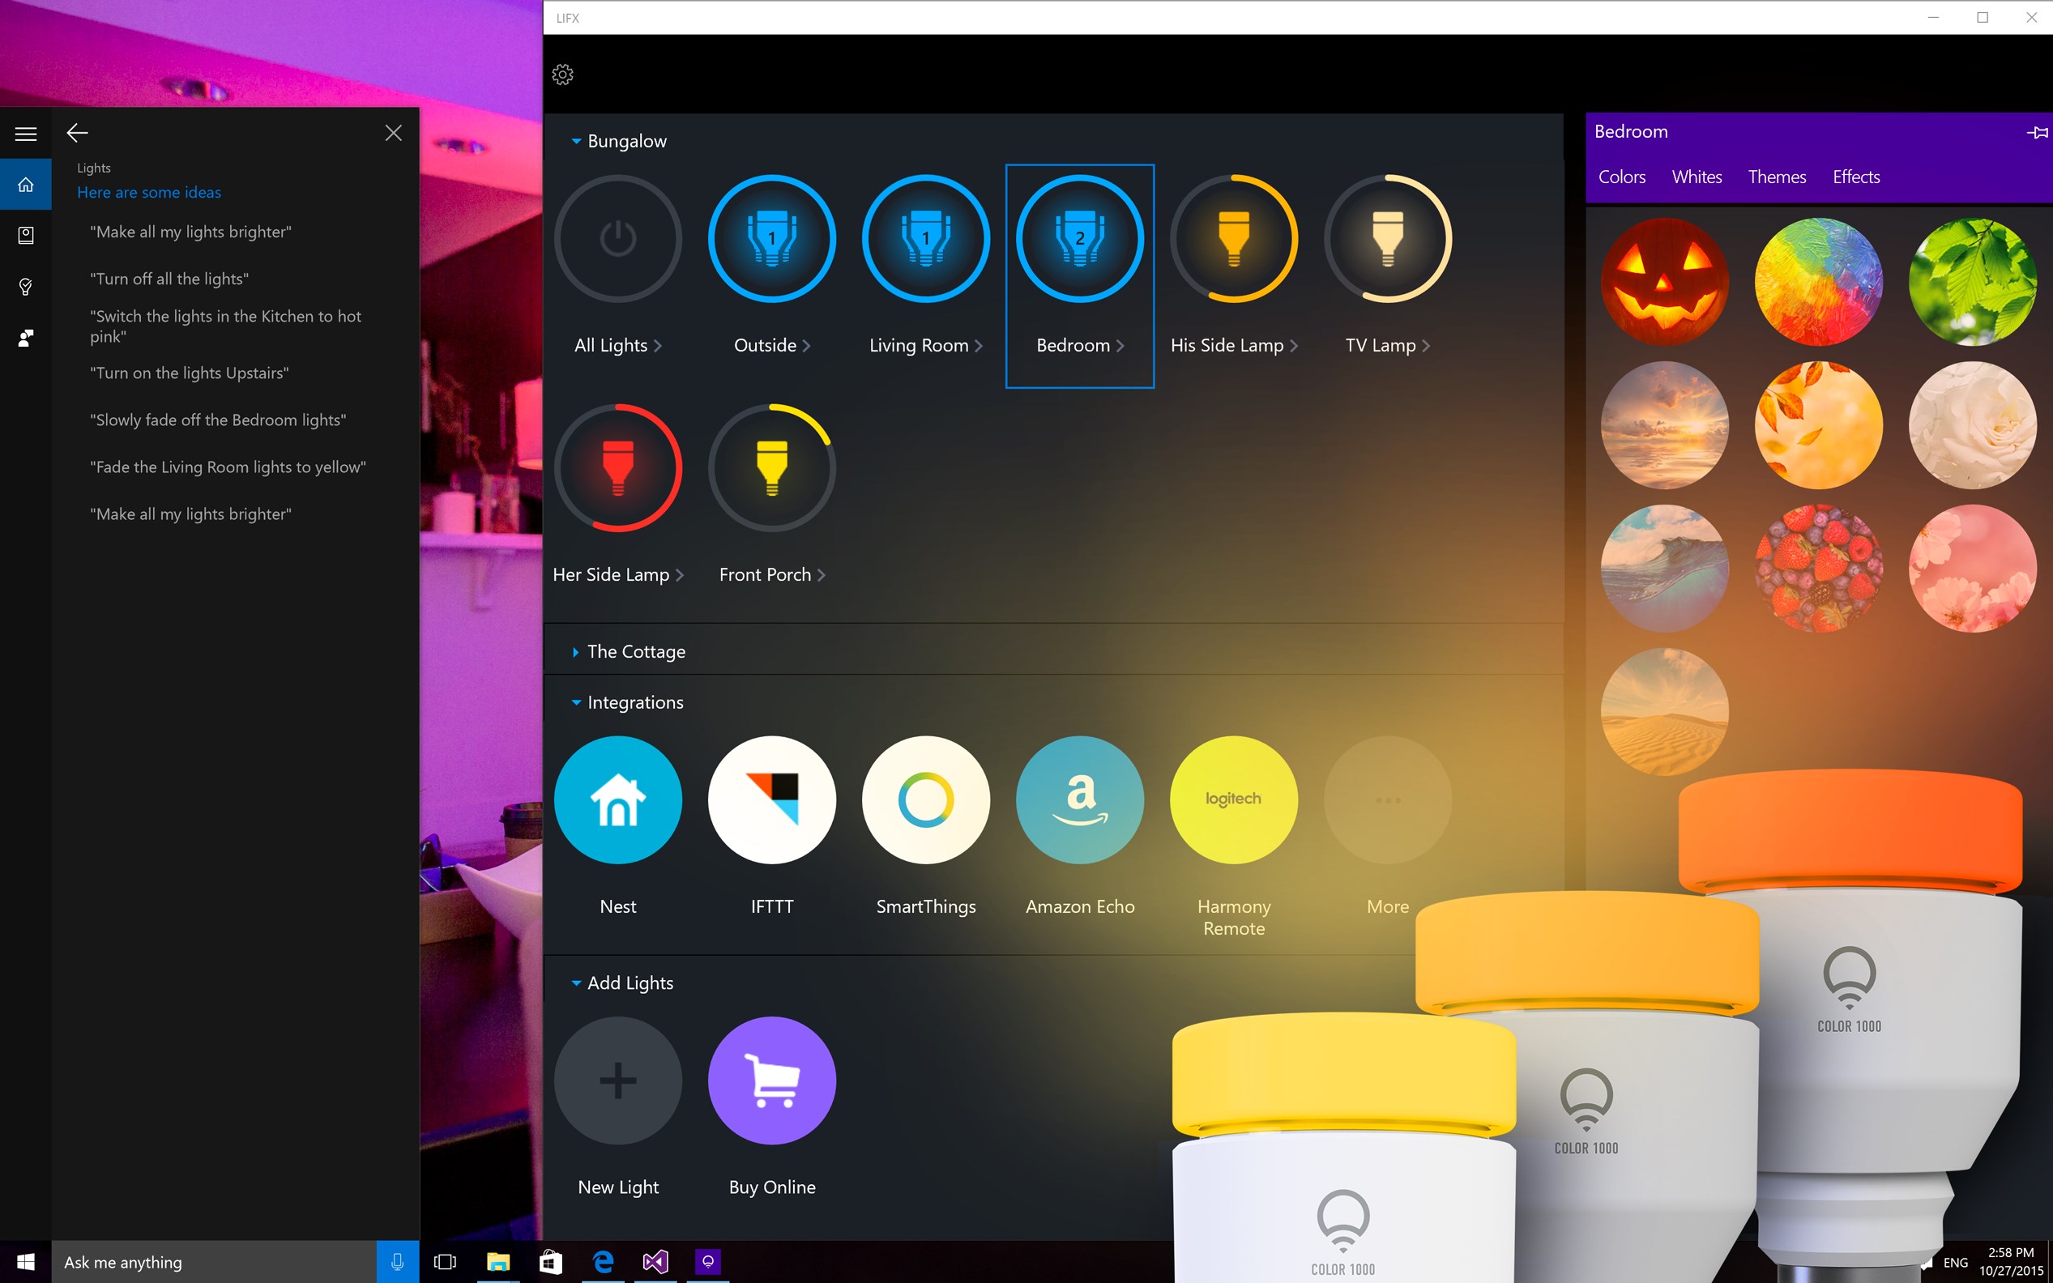The image size is (2053, 1283).
Task: Open the Harmony Remote integration
Action: tap(1234, 799)
